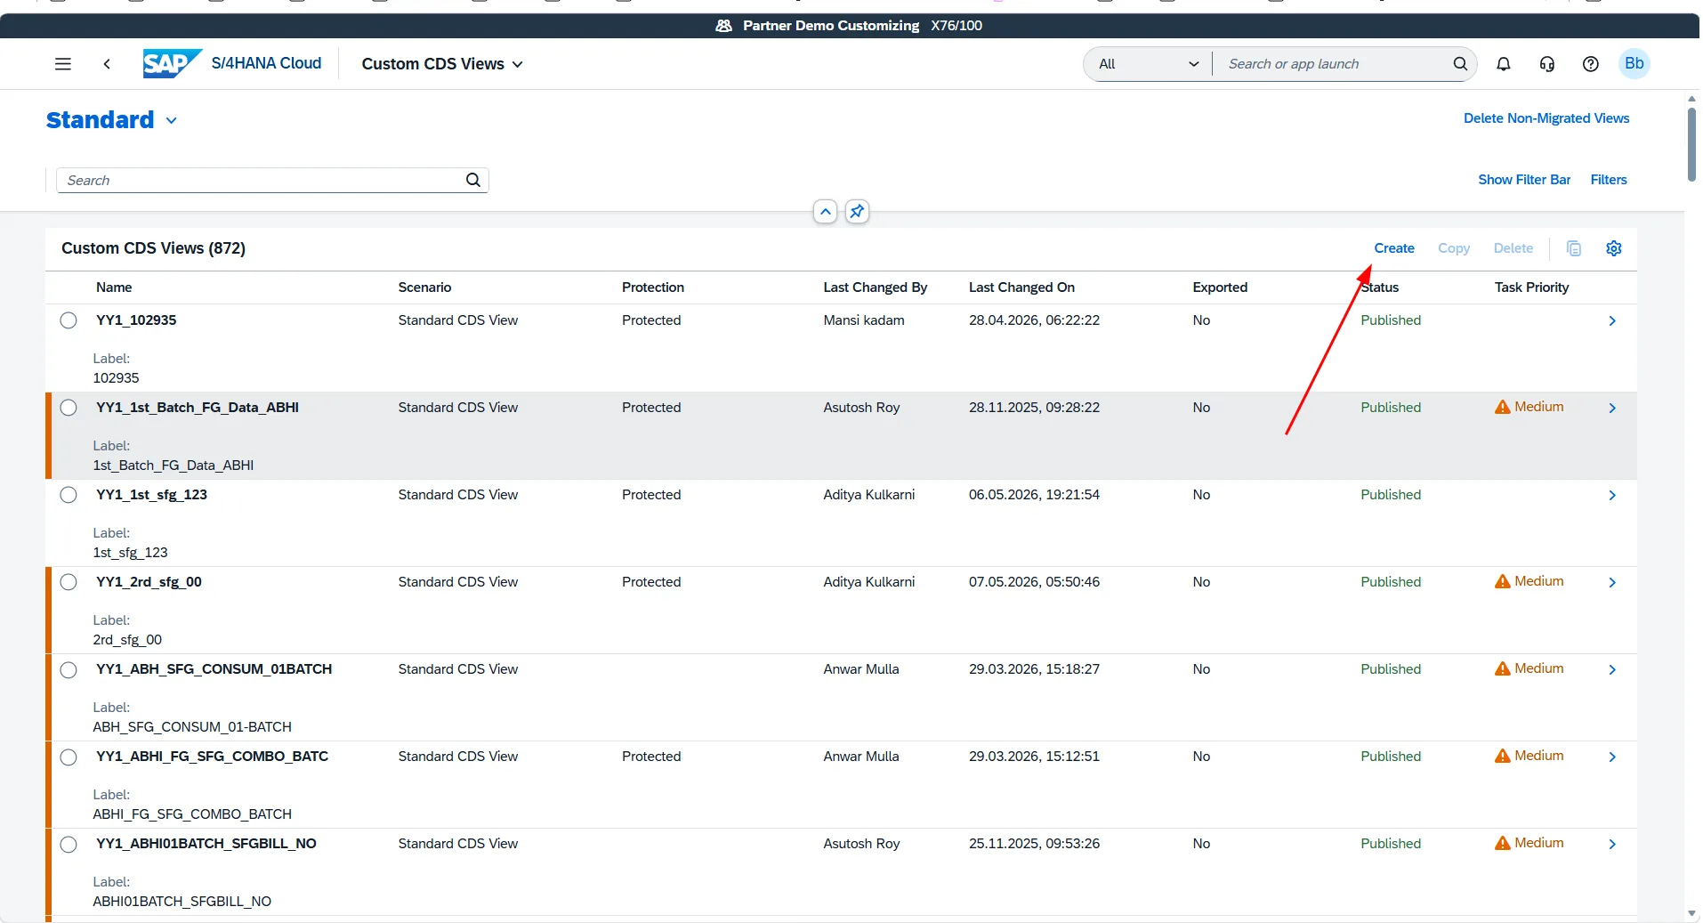1703x923 pixels.
Task: Open the help question mark icon
Action: coord(1591,64)
